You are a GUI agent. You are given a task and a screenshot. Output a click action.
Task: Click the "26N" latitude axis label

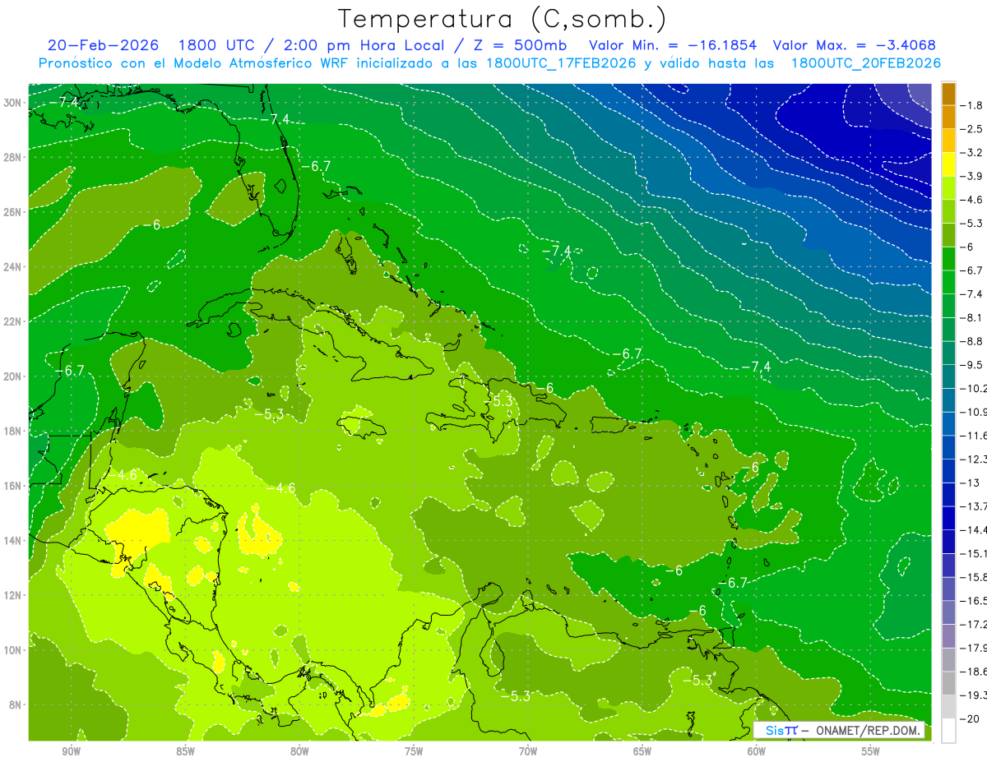point(12,212)
